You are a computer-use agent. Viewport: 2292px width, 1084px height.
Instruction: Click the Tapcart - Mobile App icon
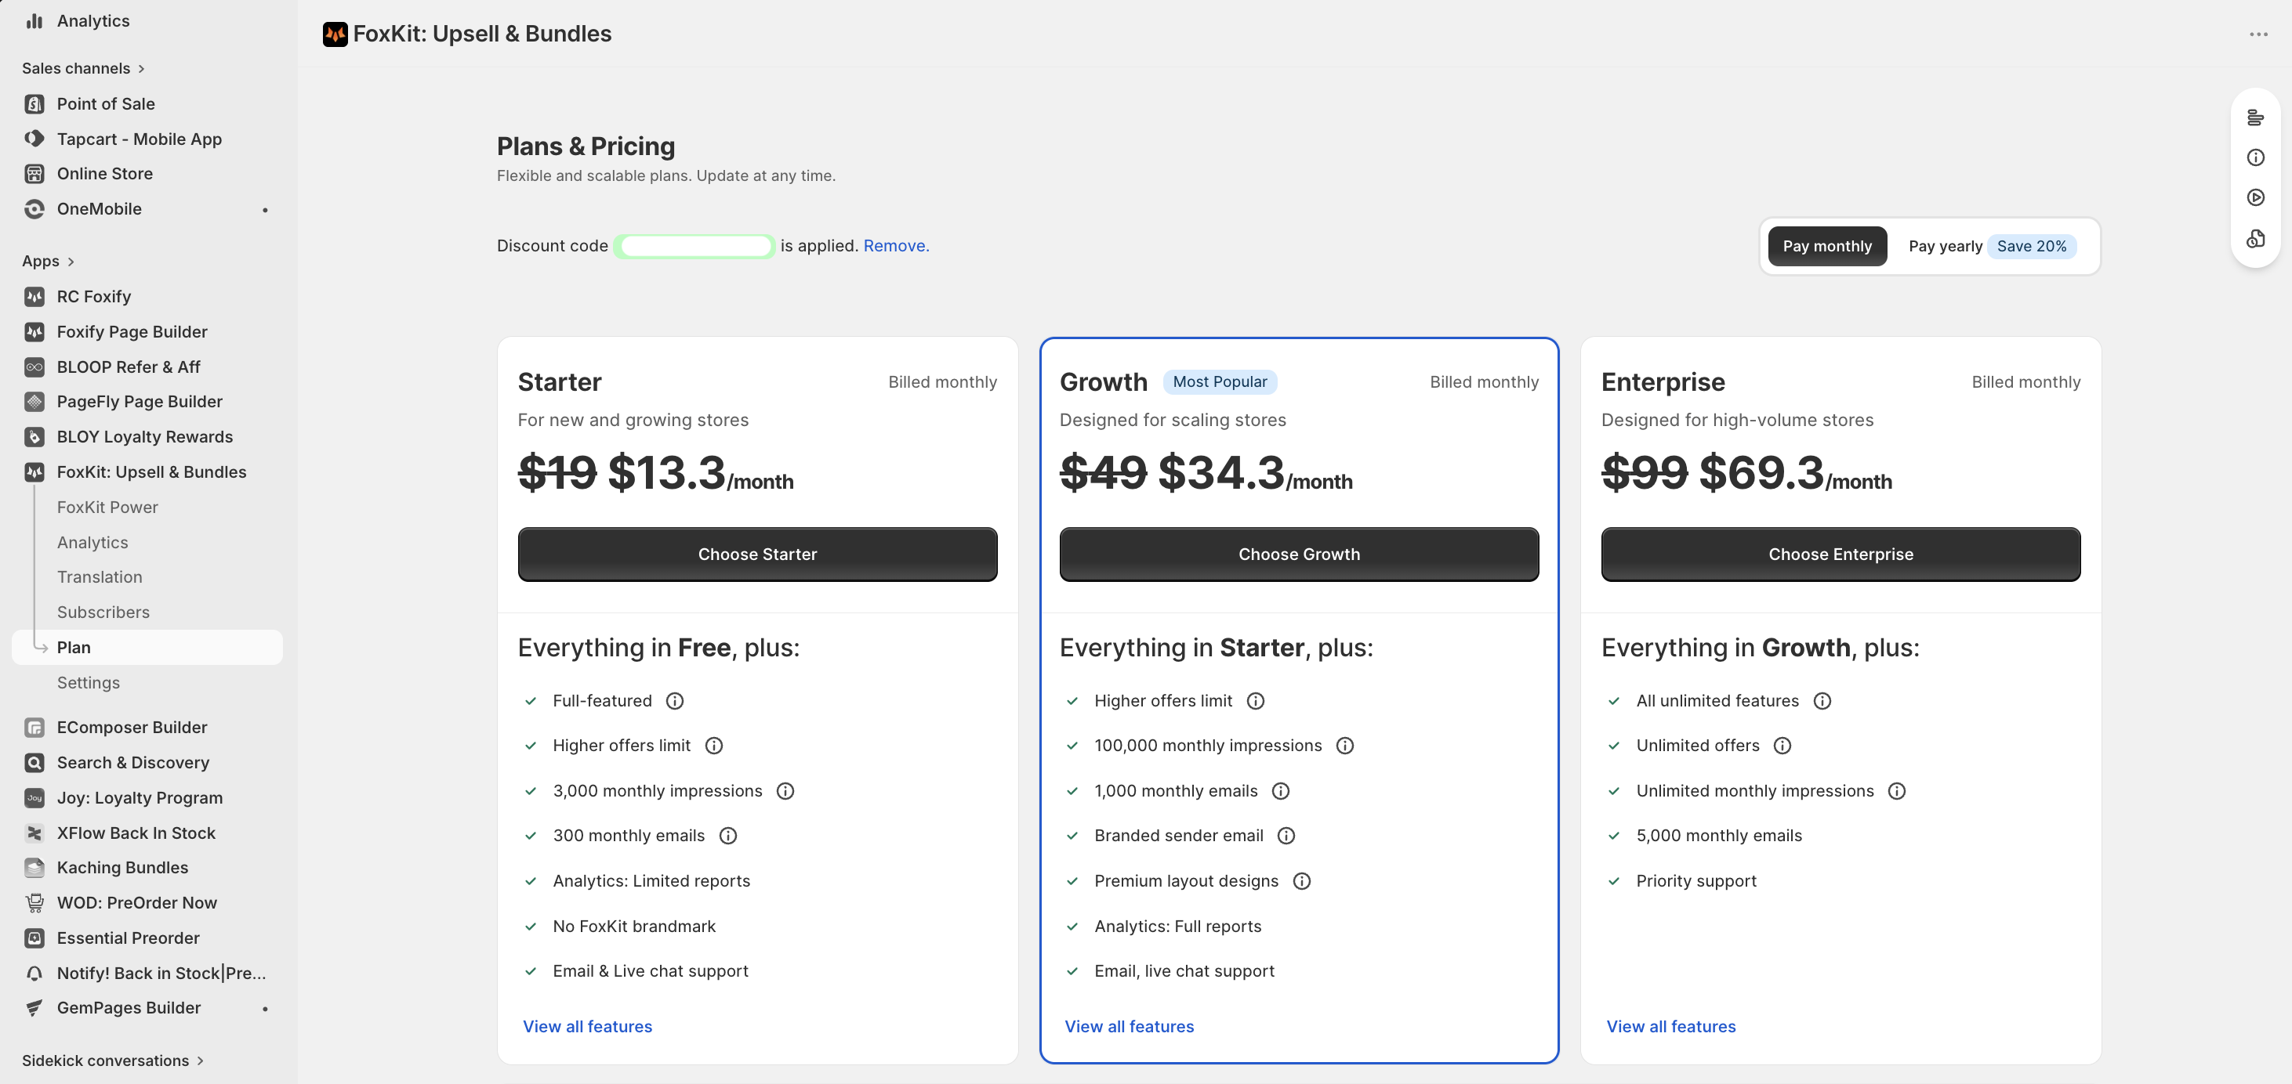[34, 139]
